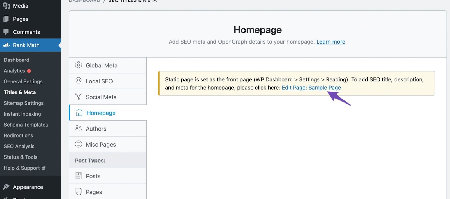Switch to the Global Meta tab
Image resolution: width=450 pixels, height=199 pixels.
click(x=108, y=65)
